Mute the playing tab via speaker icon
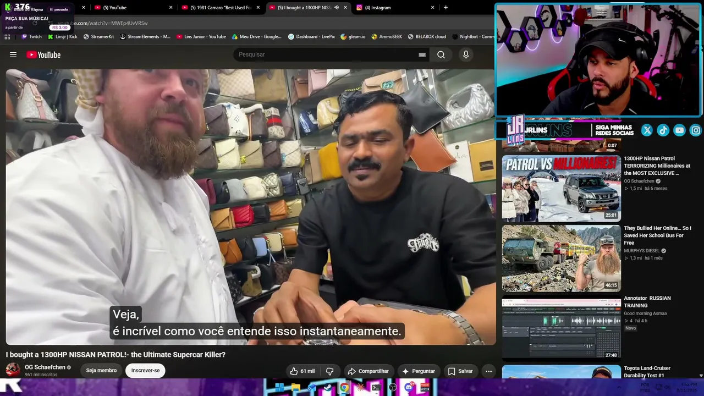The height and width of the screenshot is (396, 704). point(336,8)
